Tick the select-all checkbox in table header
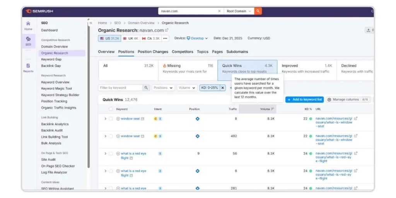Screen dimensions: 396x198 tap(111, 109)
